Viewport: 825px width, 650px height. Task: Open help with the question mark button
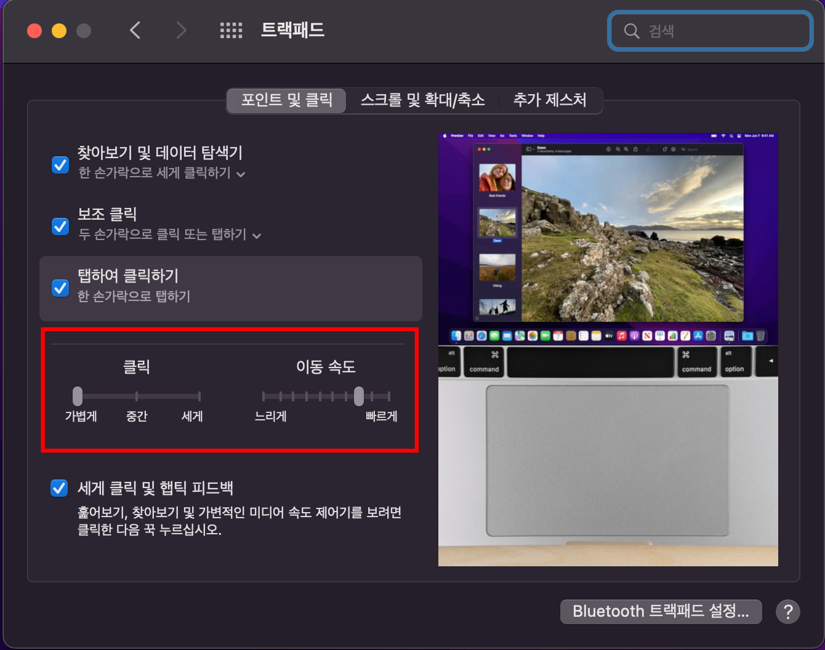click(787, 612)
